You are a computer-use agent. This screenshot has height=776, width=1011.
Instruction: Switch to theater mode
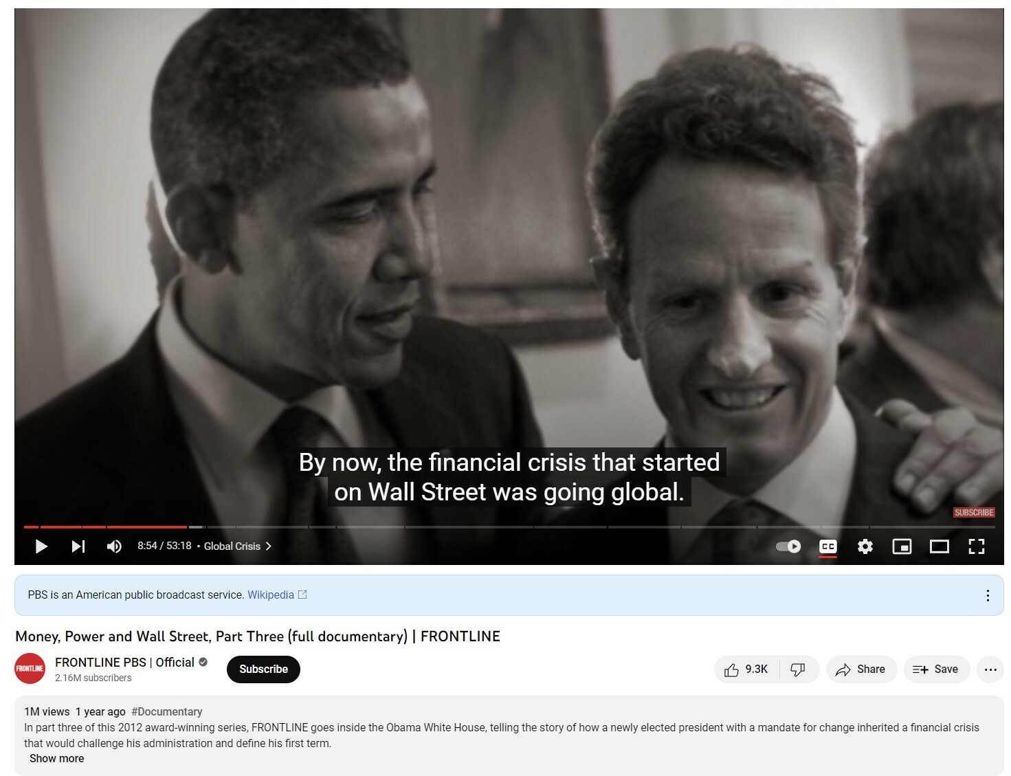[939, 546]
